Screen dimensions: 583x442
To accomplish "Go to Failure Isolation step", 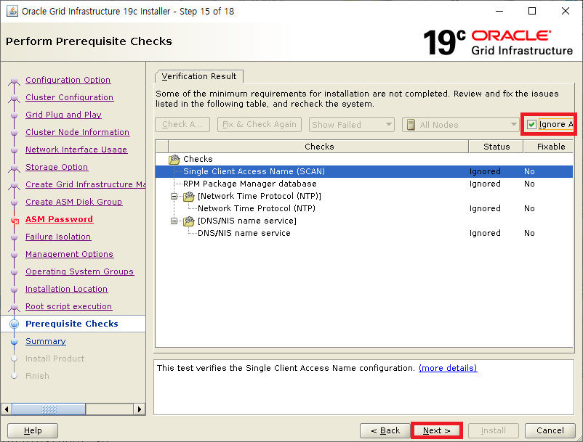I will [x=58, y=237].
